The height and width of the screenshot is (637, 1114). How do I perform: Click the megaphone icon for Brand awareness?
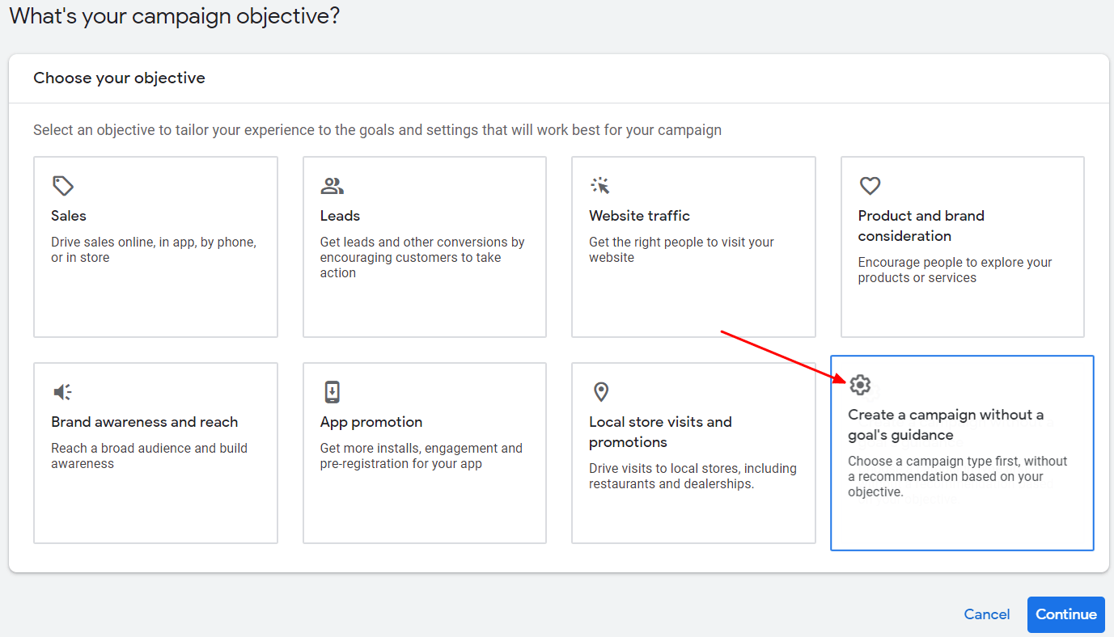(x=63, y=391)
